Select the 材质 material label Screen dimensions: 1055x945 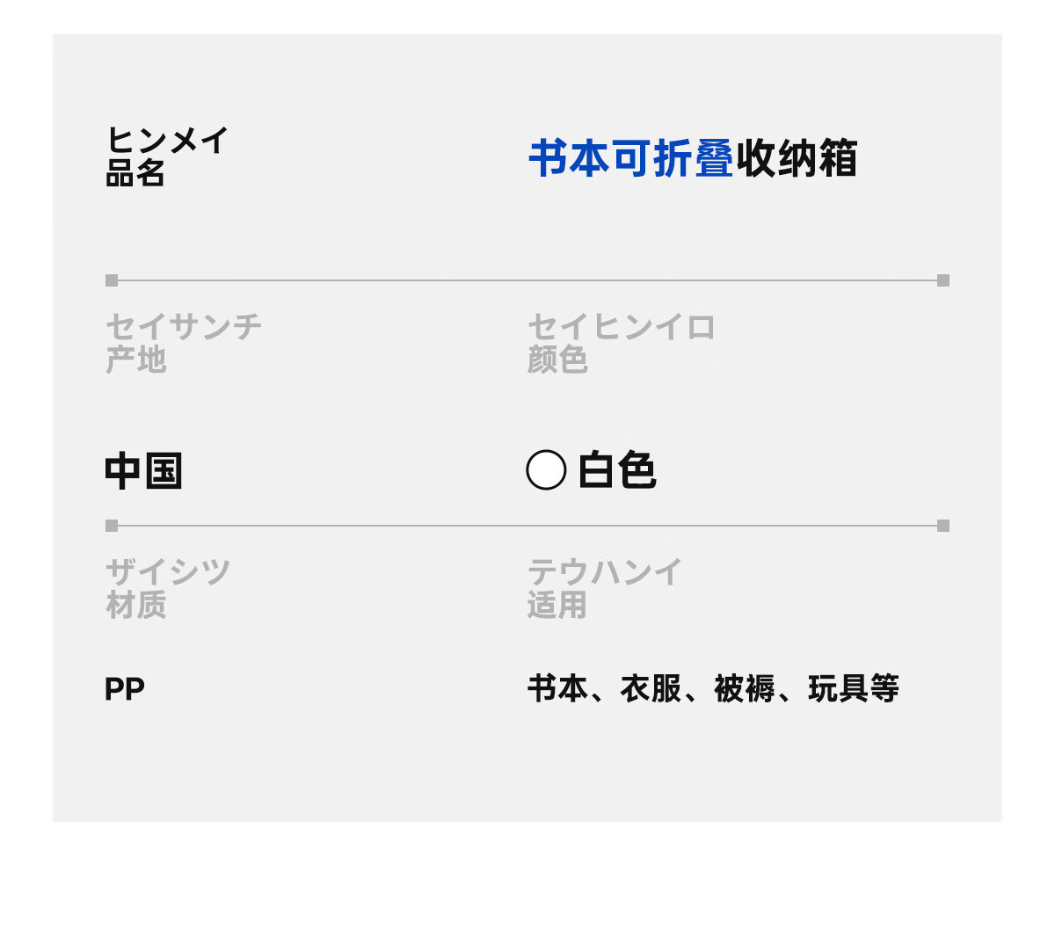pyautogui.click(x=135, y=605)
